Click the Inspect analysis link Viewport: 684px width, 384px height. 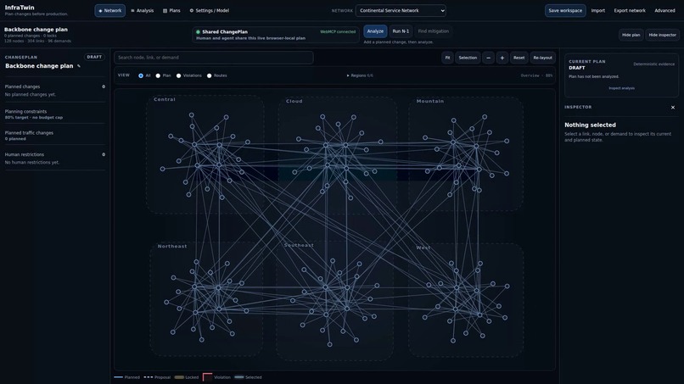(621, 88)
